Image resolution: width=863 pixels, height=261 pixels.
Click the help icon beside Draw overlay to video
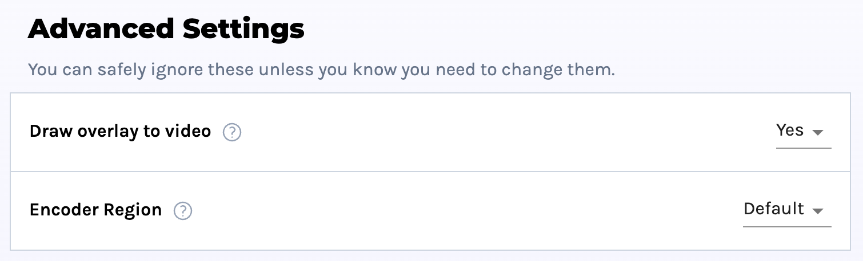pyautogui.click(x=231, y=133)
